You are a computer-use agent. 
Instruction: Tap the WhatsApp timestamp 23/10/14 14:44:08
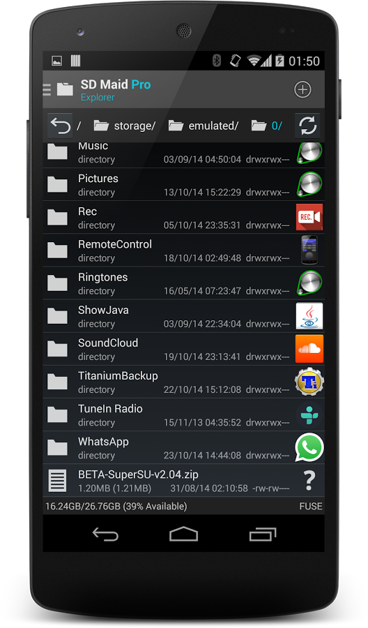202,455
